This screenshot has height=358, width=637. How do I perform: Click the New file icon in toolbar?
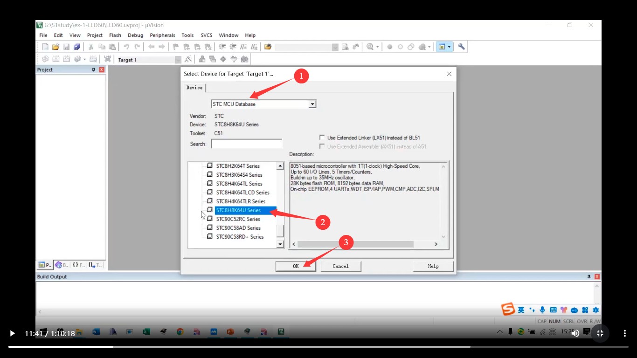coord(45,47)
